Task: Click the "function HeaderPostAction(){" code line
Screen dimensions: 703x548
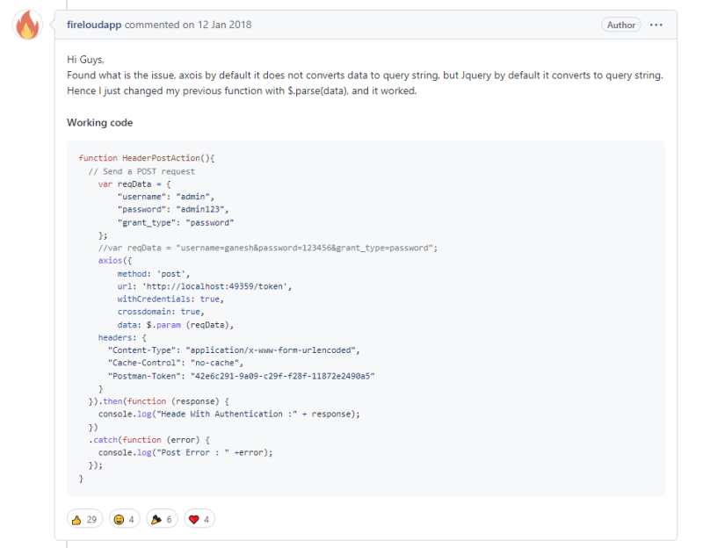Action: pos(147,158)
